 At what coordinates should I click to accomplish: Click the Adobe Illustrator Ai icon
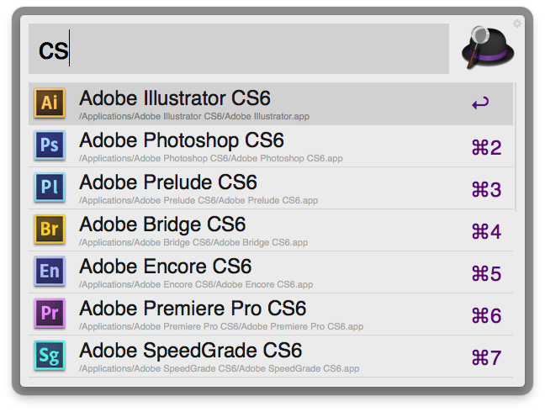point(50,103)
